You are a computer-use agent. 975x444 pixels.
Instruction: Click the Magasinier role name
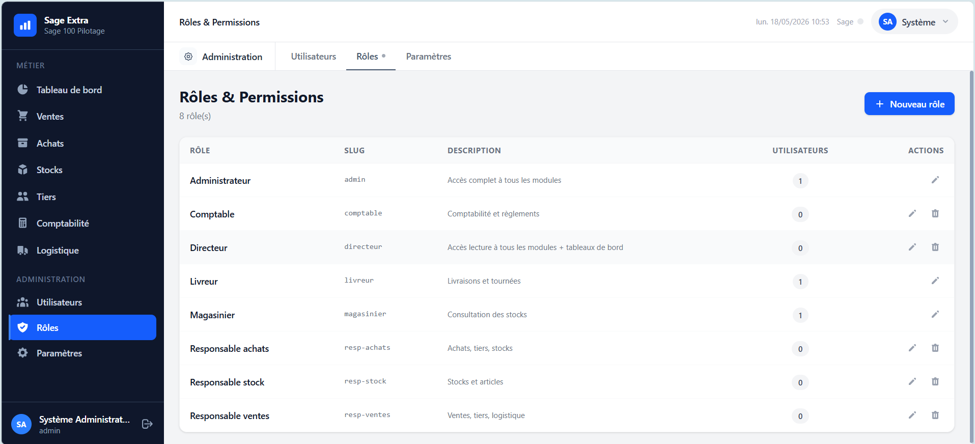(x=212, y=315)
